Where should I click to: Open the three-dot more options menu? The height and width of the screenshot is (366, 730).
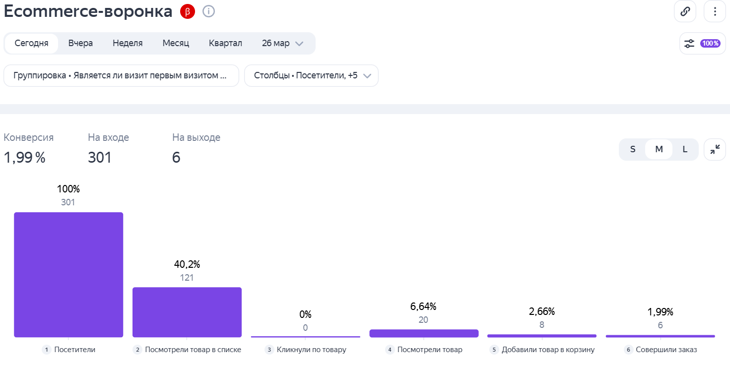[x=715, y=11]
